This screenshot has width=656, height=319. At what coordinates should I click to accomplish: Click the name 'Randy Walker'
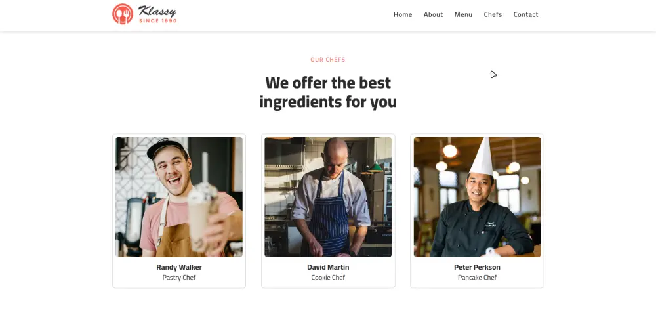pos(179,267)
